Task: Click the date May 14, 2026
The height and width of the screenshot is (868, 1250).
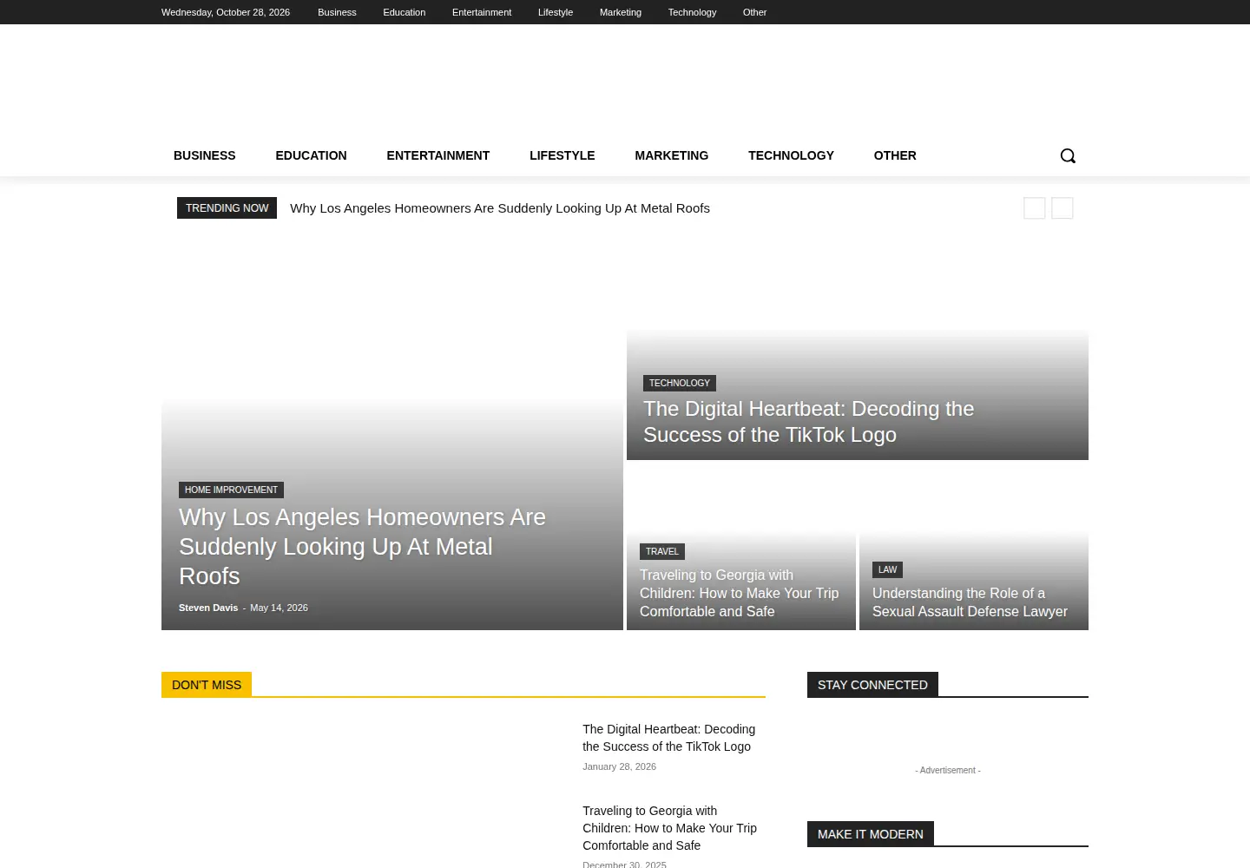Action: click(x=279, y=608)
